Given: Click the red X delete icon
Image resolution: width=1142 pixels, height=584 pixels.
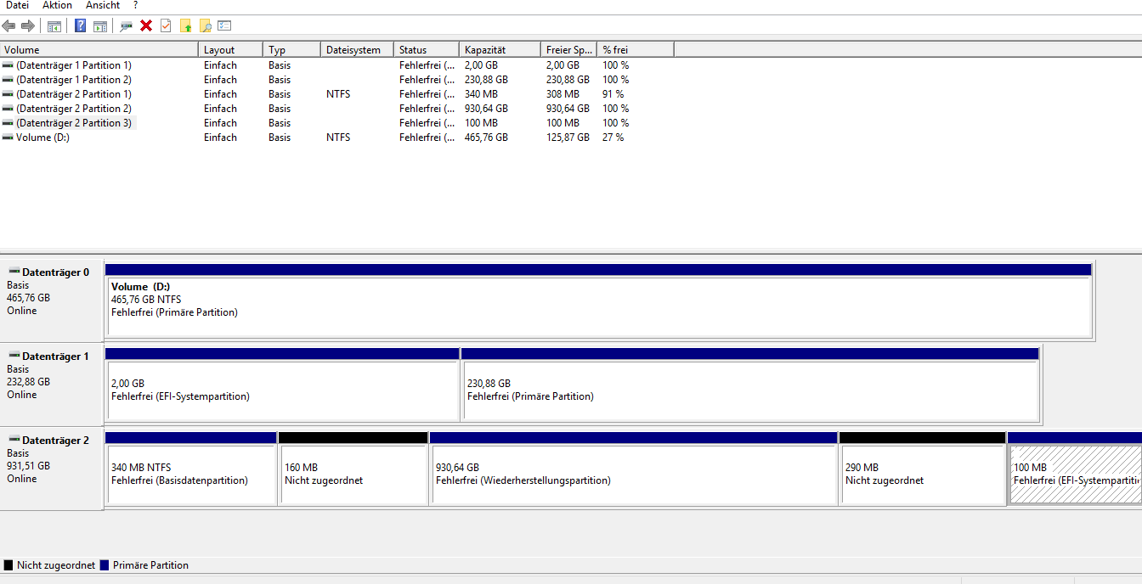Looking at the screenshot, I should click(x=145, y=25).
